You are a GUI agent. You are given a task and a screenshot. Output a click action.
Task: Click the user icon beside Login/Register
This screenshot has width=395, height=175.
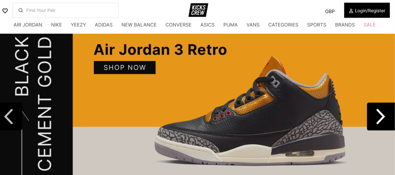[351, 11]
